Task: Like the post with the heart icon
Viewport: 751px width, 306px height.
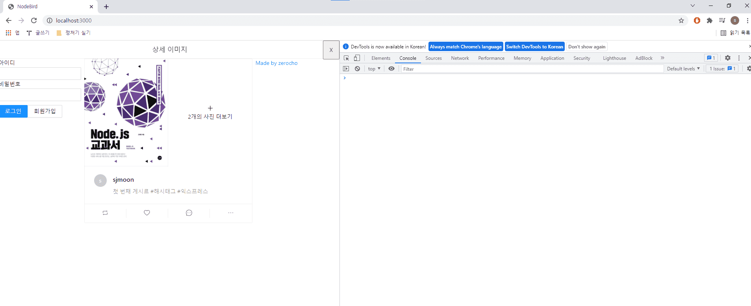Action: 147,213
